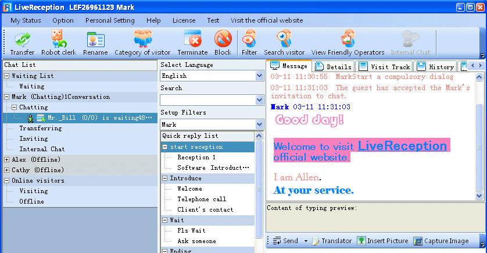This screenshot has height=253, width=487.
Task: Select Visiting under Online visitors
Action: click(x=34, y=191)
